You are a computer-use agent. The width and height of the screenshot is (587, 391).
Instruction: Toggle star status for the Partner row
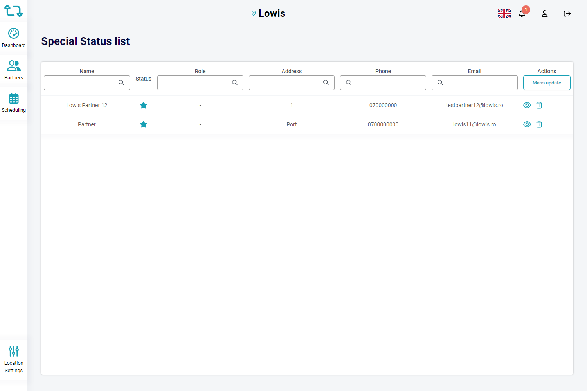(144, 124)
